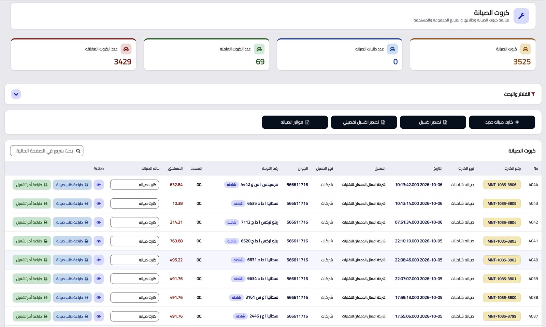This screenshot has height=327, width=546.
Task: Click the wrench icon beside كروت الصيانة title
Action: pos(521,16)
